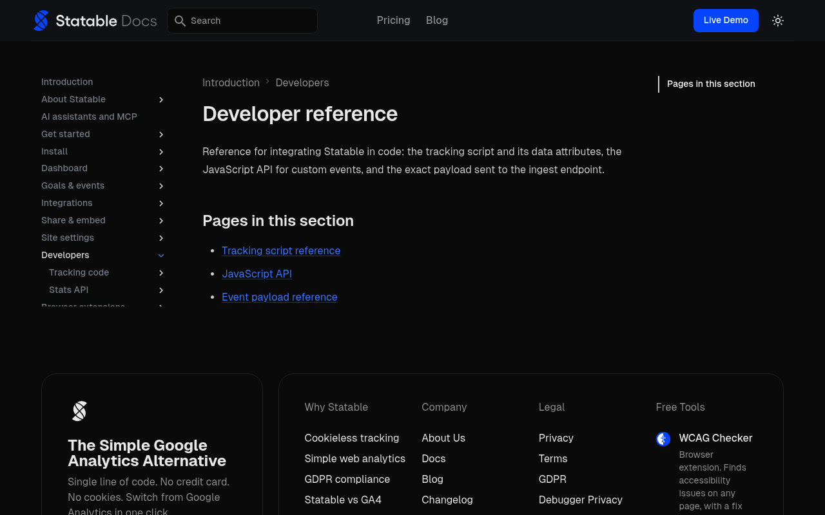This screenshot has height=515, width=825.
Task: Open the WCAG Checker free tool link
Action: (716, 438)
